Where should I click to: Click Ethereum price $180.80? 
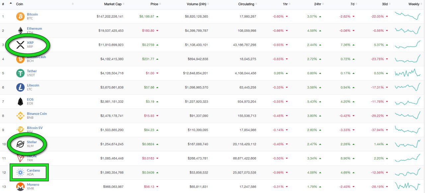[148, 31]
